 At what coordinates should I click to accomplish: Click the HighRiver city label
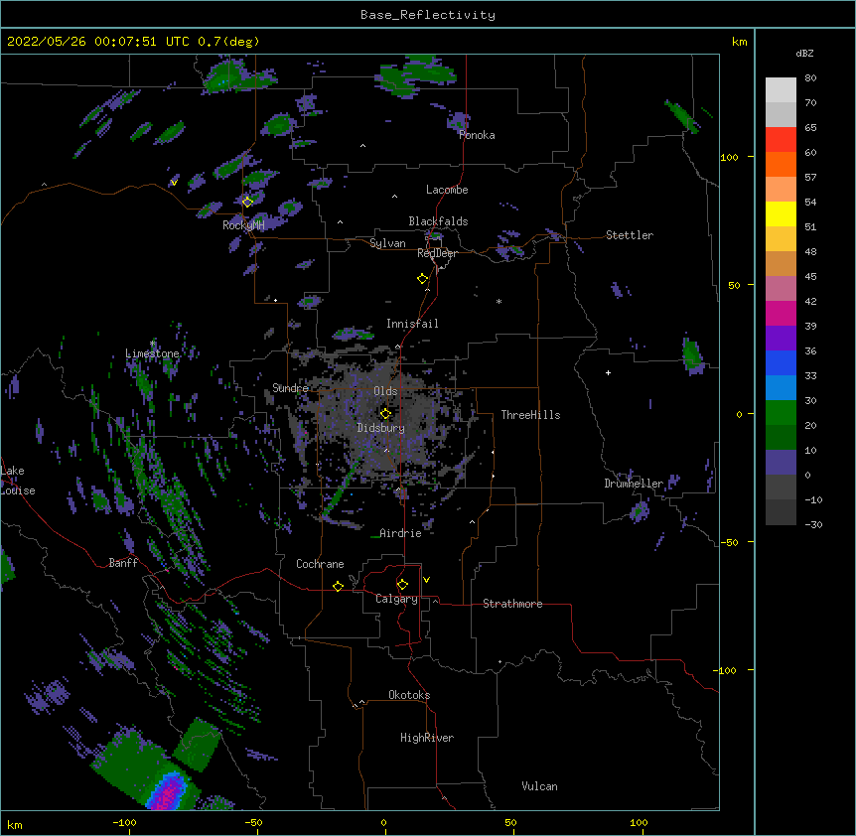[427, 738]
